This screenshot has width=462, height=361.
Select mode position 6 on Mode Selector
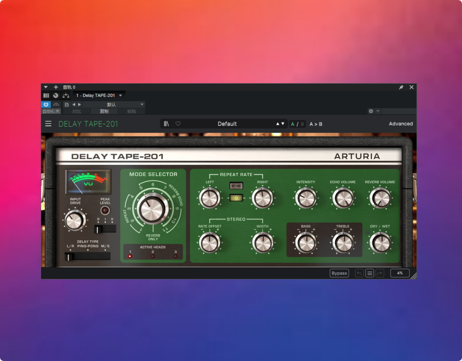[152, 184]
